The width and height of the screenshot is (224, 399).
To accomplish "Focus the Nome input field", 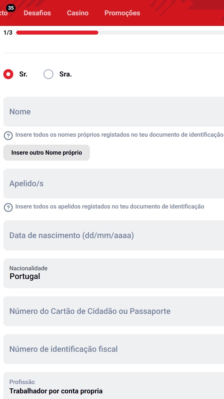I will click(113, 112).
